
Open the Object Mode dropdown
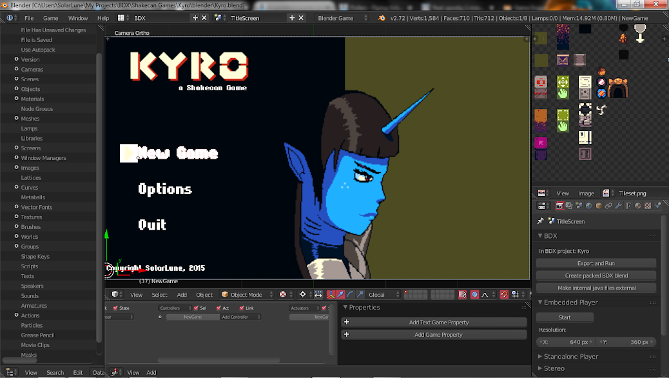pyautogui.click(x=246, y=295)
